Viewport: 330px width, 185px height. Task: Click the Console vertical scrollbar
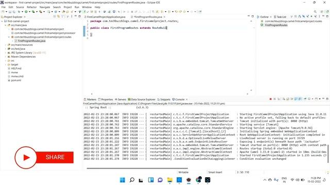(x=328, y=153)
